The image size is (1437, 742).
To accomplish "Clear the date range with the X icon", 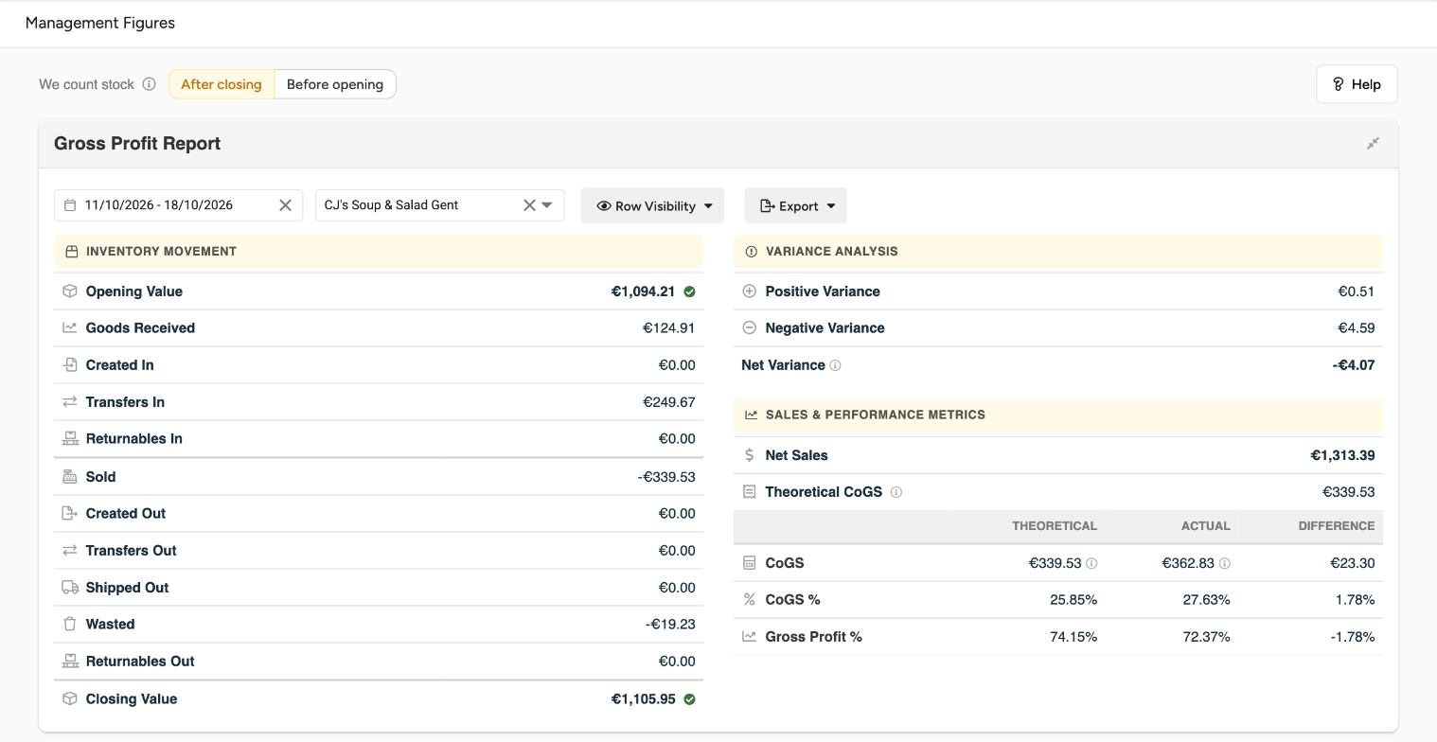I will (285, 205).
